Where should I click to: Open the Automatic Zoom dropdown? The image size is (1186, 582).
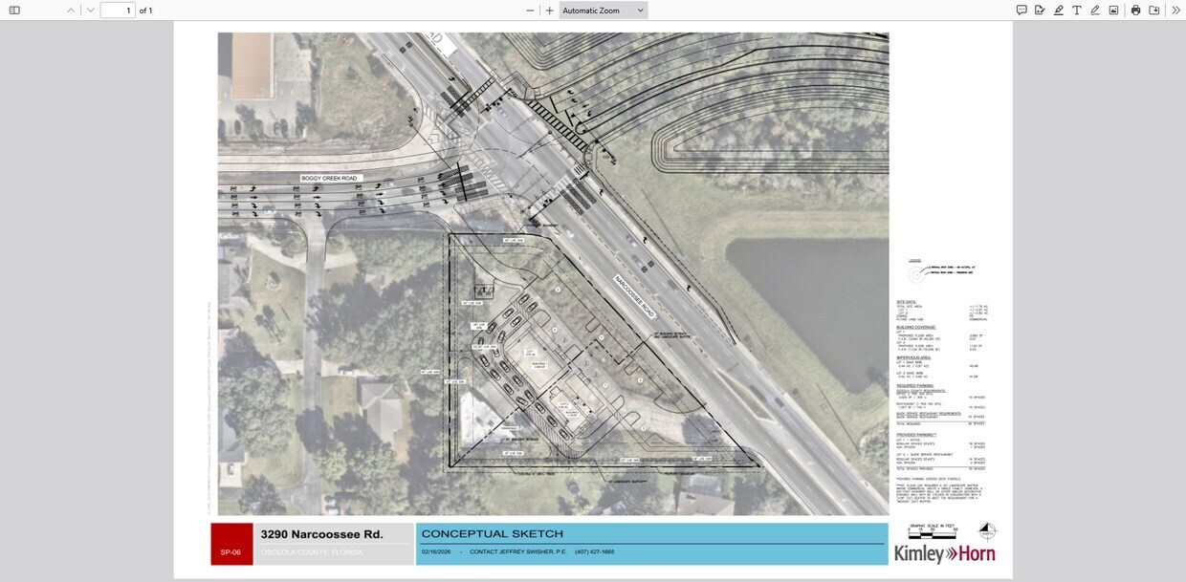603,11
